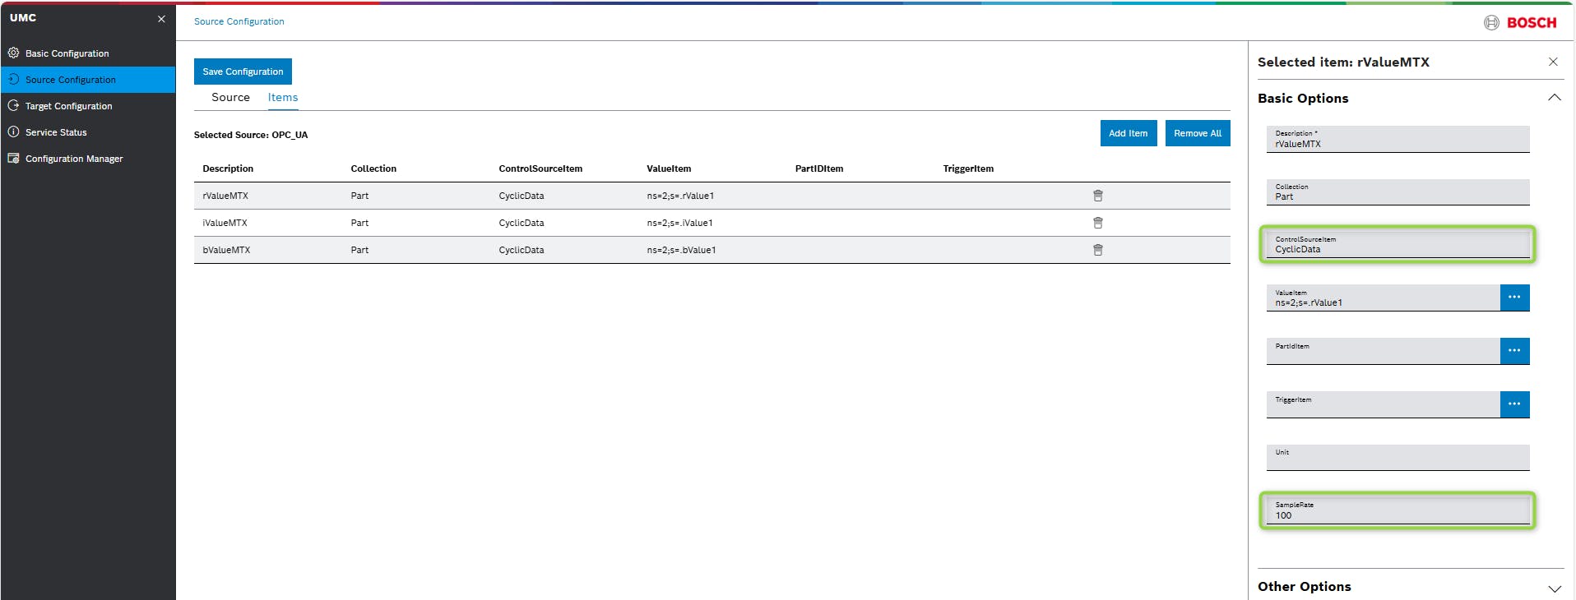Image resolution: width=1576 pixels, height=600 pixels.
Task: Click the Remove All button
Action: coord(1197,133)
